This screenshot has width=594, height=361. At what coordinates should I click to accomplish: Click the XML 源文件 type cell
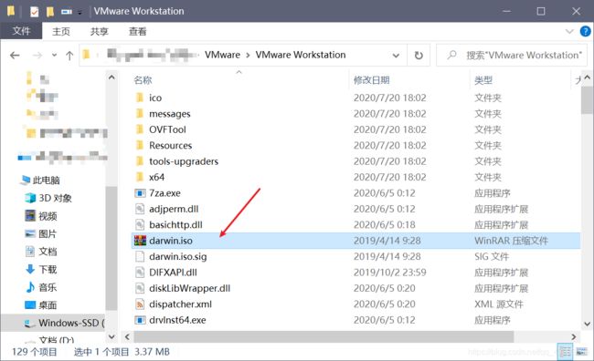point(499,304)
